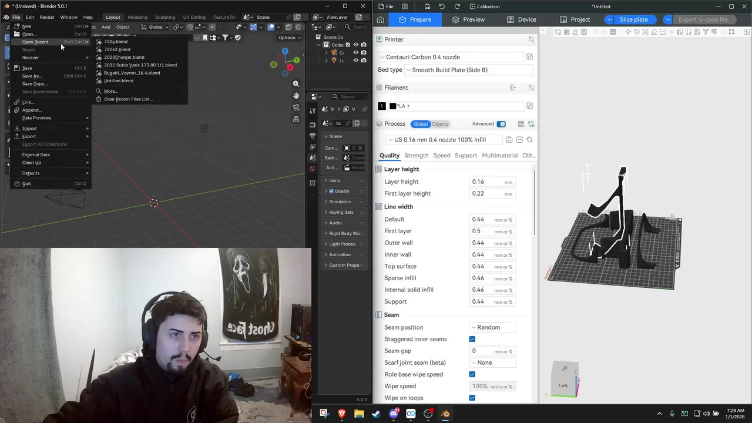Click the settings list icon next to Advanced
752x423 pixels.
[521, 124]
